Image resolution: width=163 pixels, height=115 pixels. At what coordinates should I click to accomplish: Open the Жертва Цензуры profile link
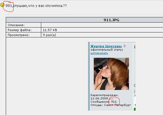coord(106,46)
